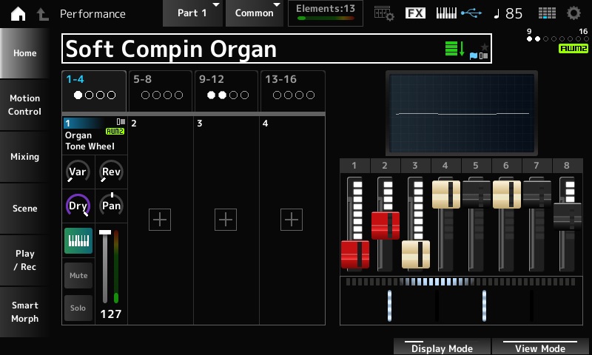Open the Live Set grid icon
This screenshot has width=592, height=355.
pos(547,13)
